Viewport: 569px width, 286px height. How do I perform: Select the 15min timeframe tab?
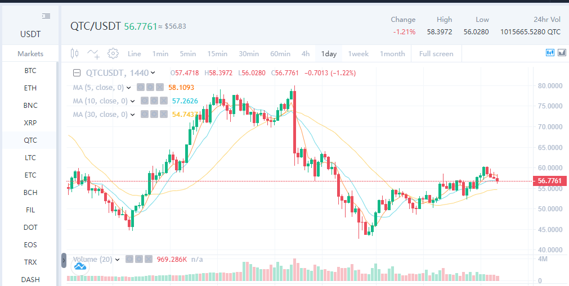[217, 54]
